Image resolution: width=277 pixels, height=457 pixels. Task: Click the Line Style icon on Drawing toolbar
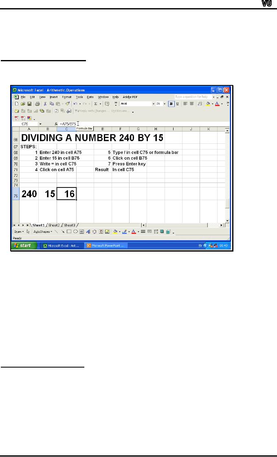click(143, 232)
